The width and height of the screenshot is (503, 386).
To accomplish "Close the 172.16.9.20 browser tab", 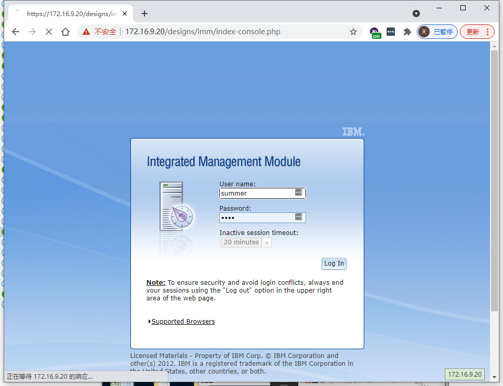I will tap(125, 13).
